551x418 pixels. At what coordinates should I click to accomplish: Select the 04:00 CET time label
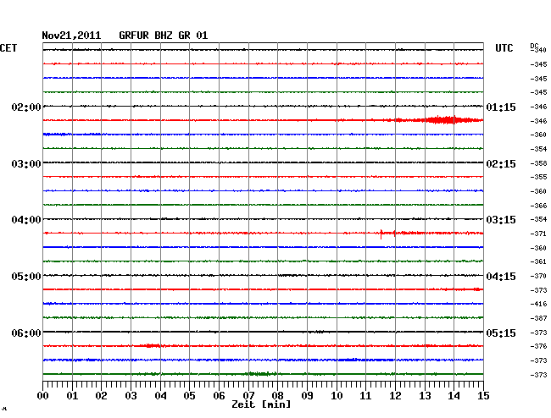pyautogui.click(x=26, y=220)
